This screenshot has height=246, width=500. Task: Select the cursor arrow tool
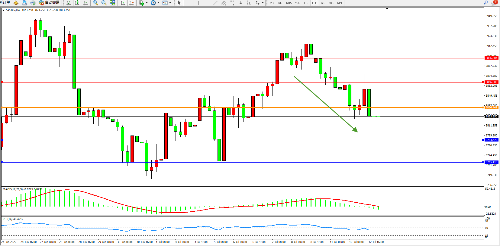179,3
